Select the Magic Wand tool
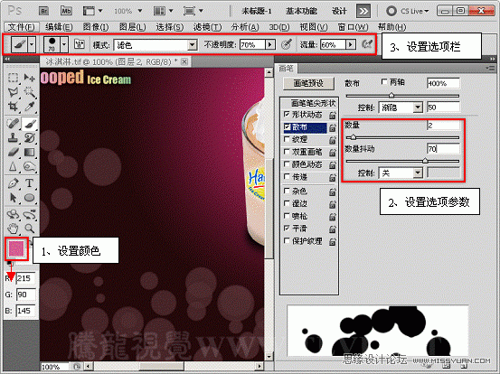Viewport: 500px width, 374px height. [x=29, y=92]
